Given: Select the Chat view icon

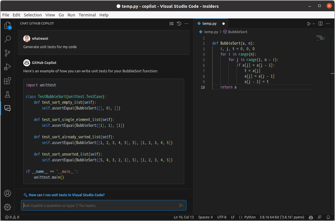Looking at the screenshot, I should 7,108.
